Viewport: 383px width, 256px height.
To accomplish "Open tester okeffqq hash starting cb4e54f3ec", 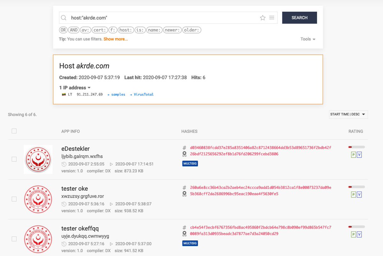I will point(260,227).
